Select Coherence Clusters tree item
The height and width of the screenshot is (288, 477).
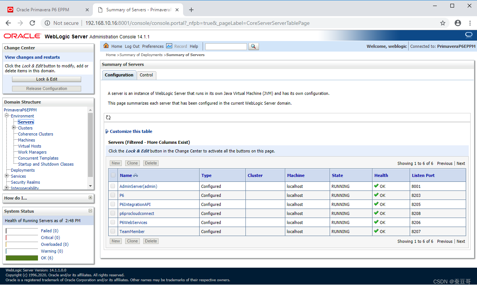pos(36,134)
